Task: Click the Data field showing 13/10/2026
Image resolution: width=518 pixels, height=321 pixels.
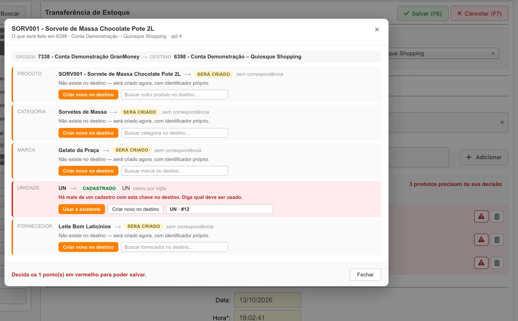Action: [x=268, y=300]
